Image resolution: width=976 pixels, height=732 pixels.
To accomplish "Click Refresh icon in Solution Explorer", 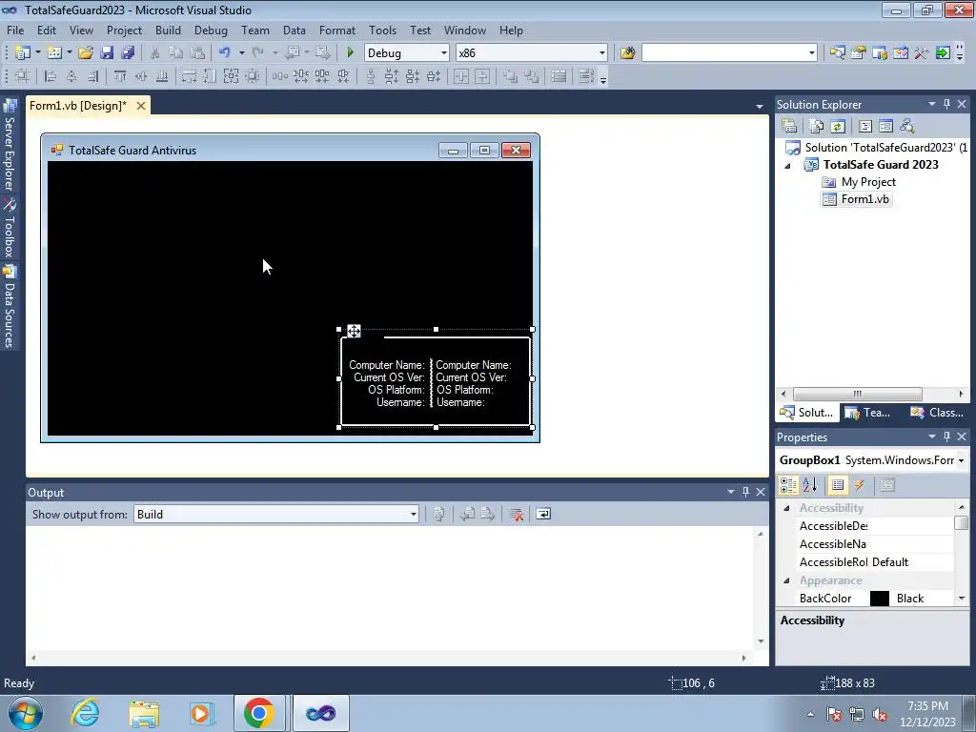I will (838, 127).
